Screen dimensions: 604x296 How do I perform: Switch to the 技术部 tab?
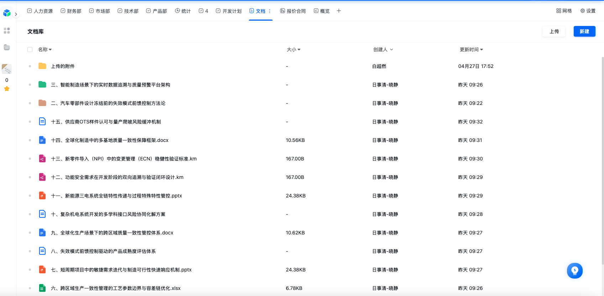coord(128,11)
